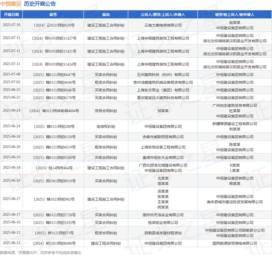Click the 案号 column header

tap(53, 15)
